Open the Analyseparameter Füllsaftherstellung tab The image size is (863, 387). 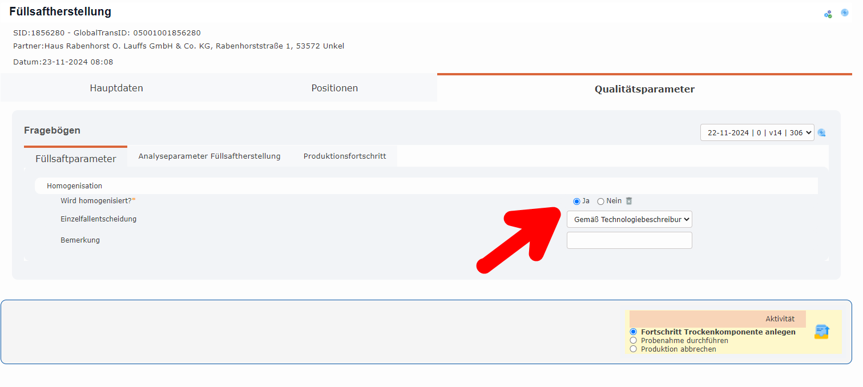pyautogui.click(x=209, y=155)
